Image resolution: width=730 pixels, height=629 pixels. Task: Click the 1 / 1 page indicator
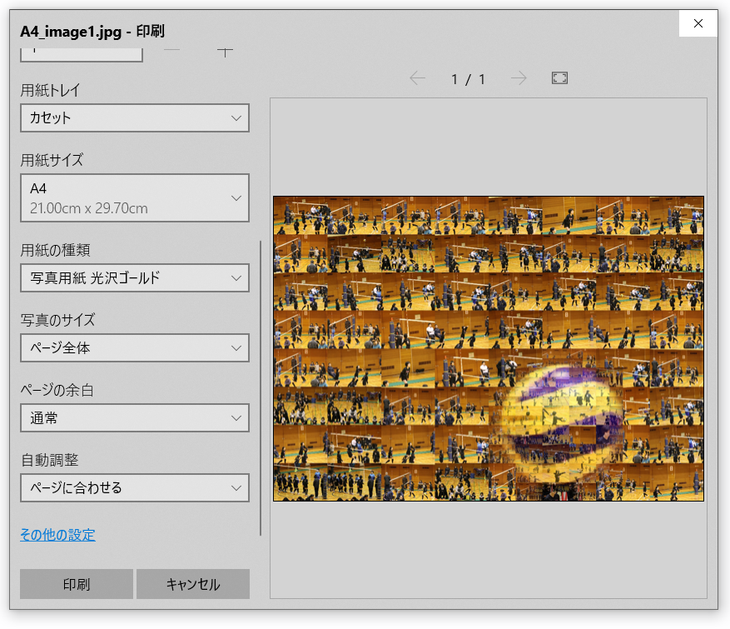click(468, 79)
